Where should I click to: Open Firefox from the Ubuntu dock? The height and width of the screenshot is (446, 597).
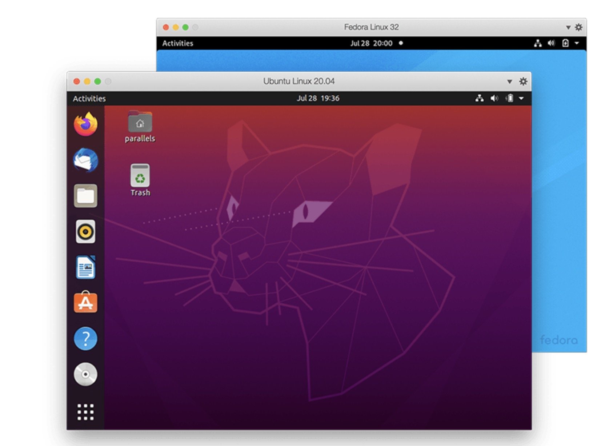click(x=86, y=124)
